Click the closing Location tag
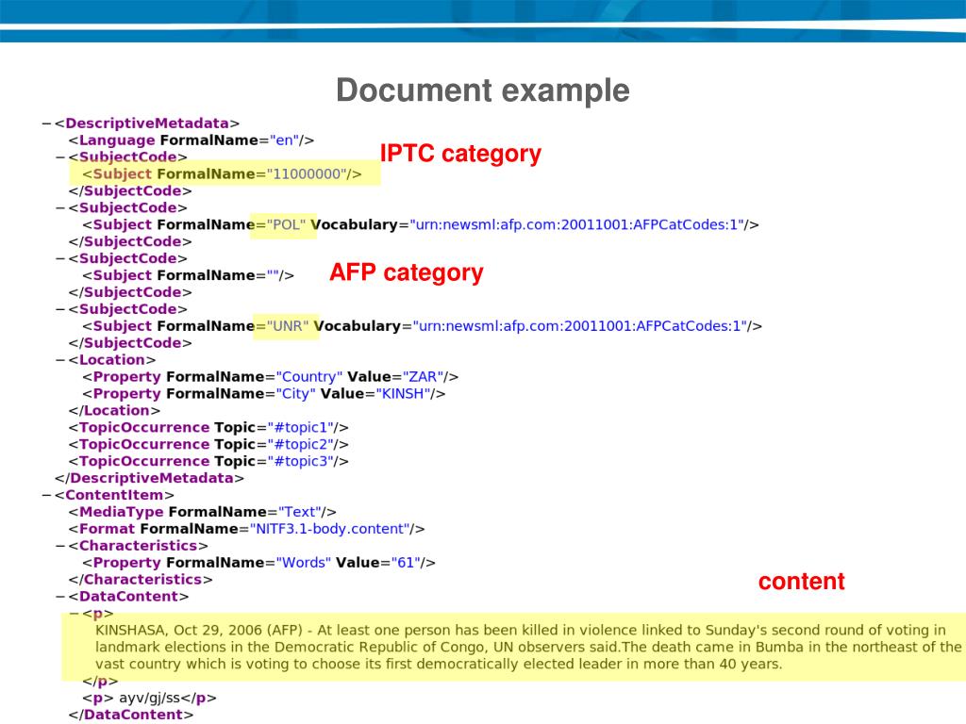The image size is (966, 724). (x=114, y=411)
